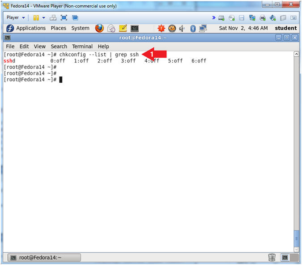Viewport: 302px width, 265px height.
Task: Open the terminal window menu icon in titlebar
Action: coord(8,38)
